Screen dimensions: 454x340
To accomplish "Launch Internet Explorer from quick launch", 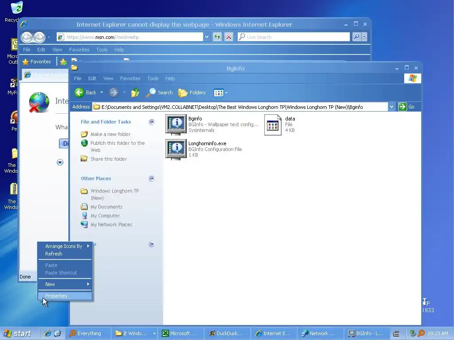I will click(47, 333).
